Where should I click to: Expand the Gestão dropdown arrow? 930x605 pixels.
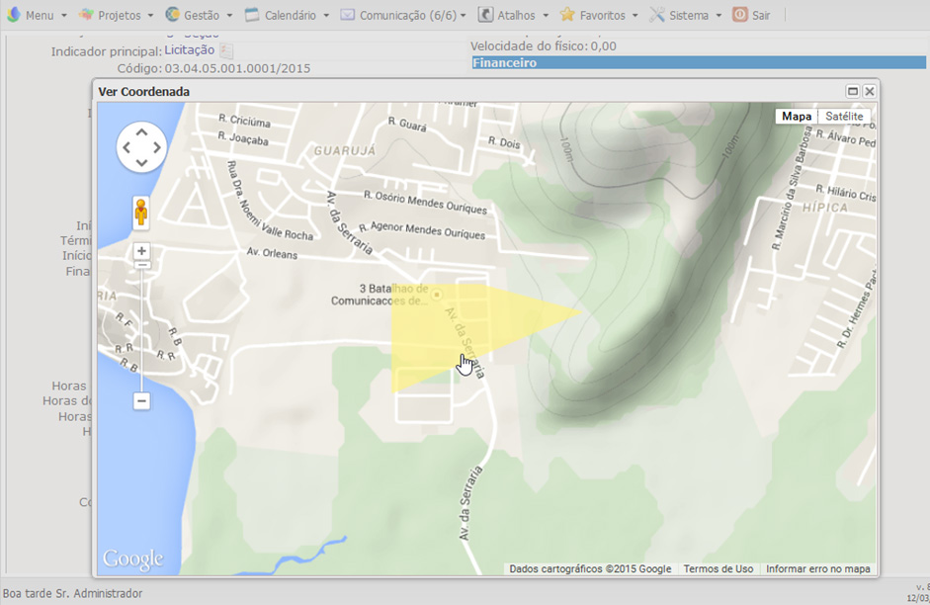[x=229, y=16]
